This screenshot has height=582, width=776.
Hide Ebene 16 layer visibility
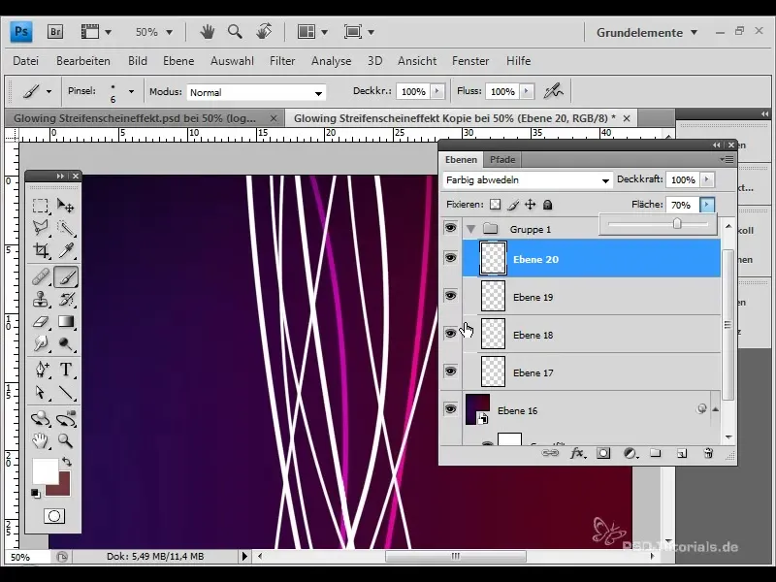click(450, 408)
